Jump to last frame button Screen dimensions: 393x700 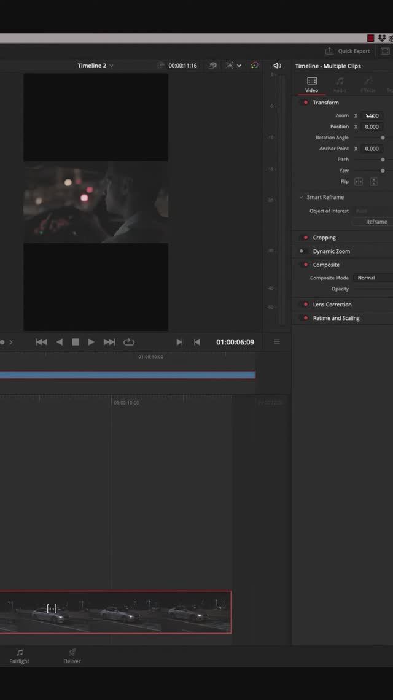tap(109, 342)
